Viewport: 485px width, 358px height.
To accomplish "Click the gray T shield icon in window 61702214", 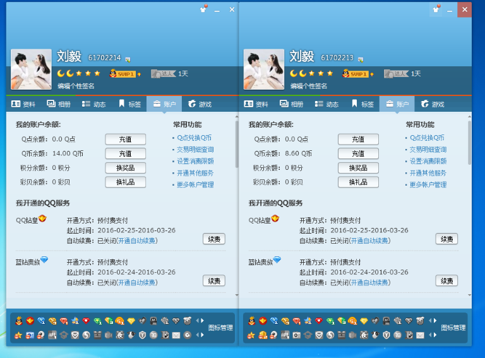I will [x=142, y=335].
